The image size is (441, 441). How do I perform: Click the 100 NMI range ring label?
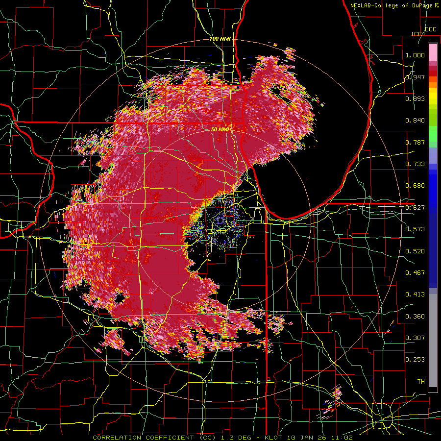pos(220,39)
